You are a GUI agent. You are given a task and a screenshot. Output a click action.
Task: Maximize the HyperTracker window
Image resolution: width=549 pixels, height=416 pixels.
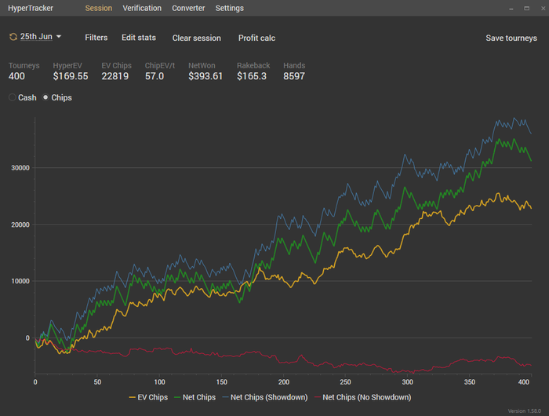(526, 9)
